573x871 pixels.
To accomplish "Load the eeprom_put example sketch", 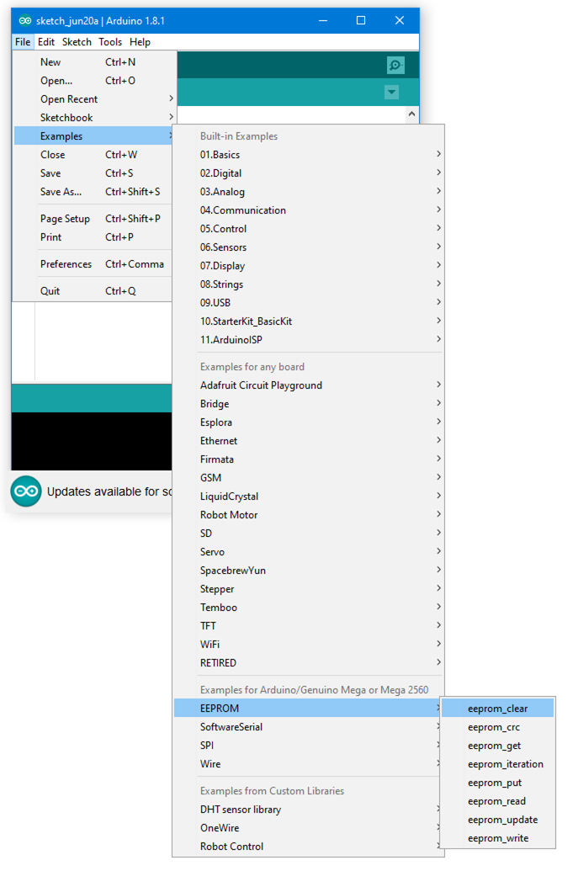I will [x=498, y=783].
